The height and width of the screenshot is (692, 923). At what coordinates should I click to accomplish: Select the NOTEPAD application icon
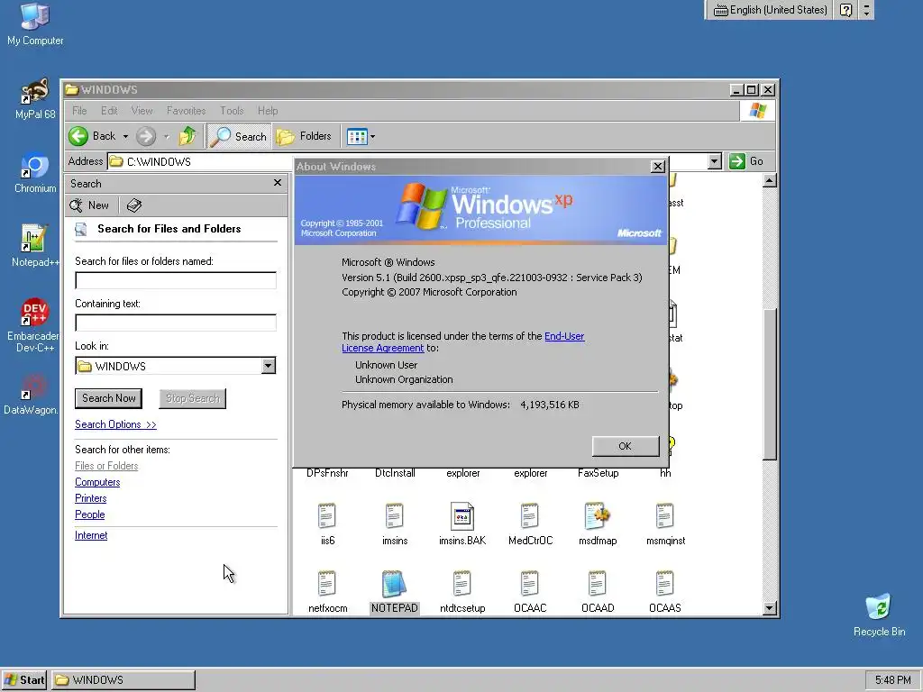(x=395, y=591)
